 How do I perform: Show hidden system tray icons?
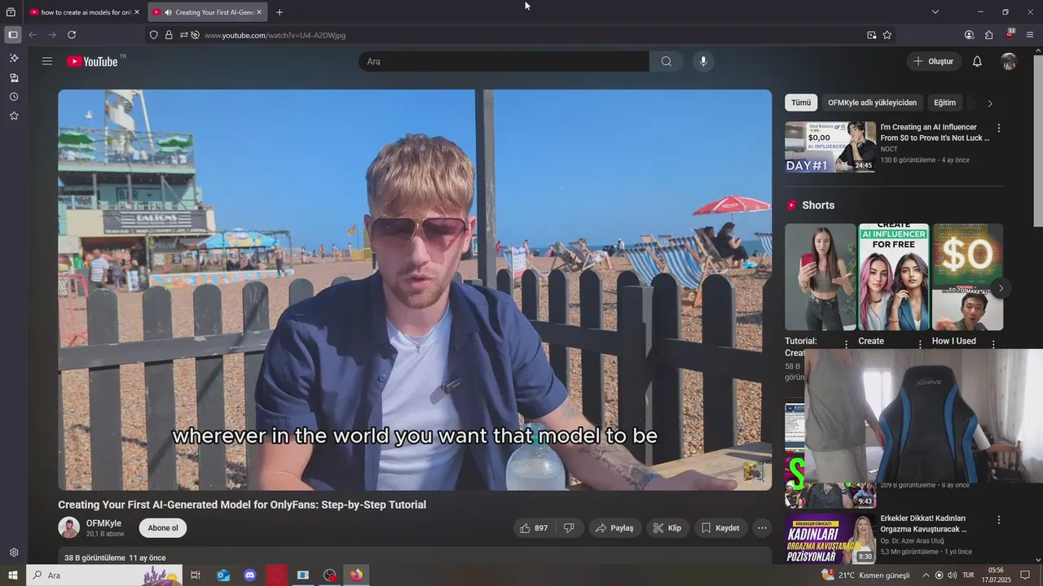click(x=925, y=575)
